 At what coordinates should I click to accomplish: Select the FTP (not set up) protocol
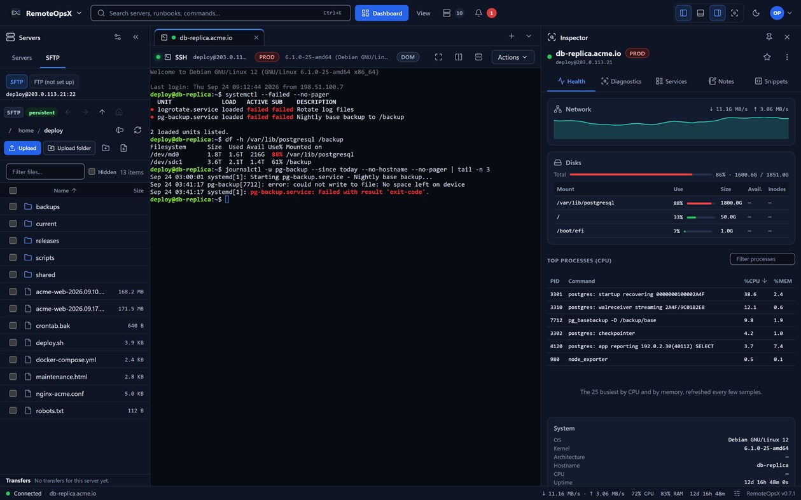click(x=54, y=82)
